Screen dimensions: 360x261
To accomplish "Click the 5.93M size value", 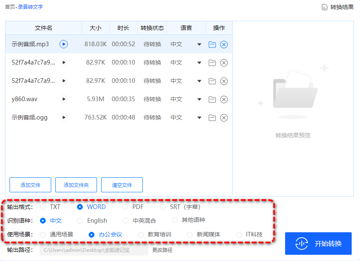I will click(x=95, y=99).
